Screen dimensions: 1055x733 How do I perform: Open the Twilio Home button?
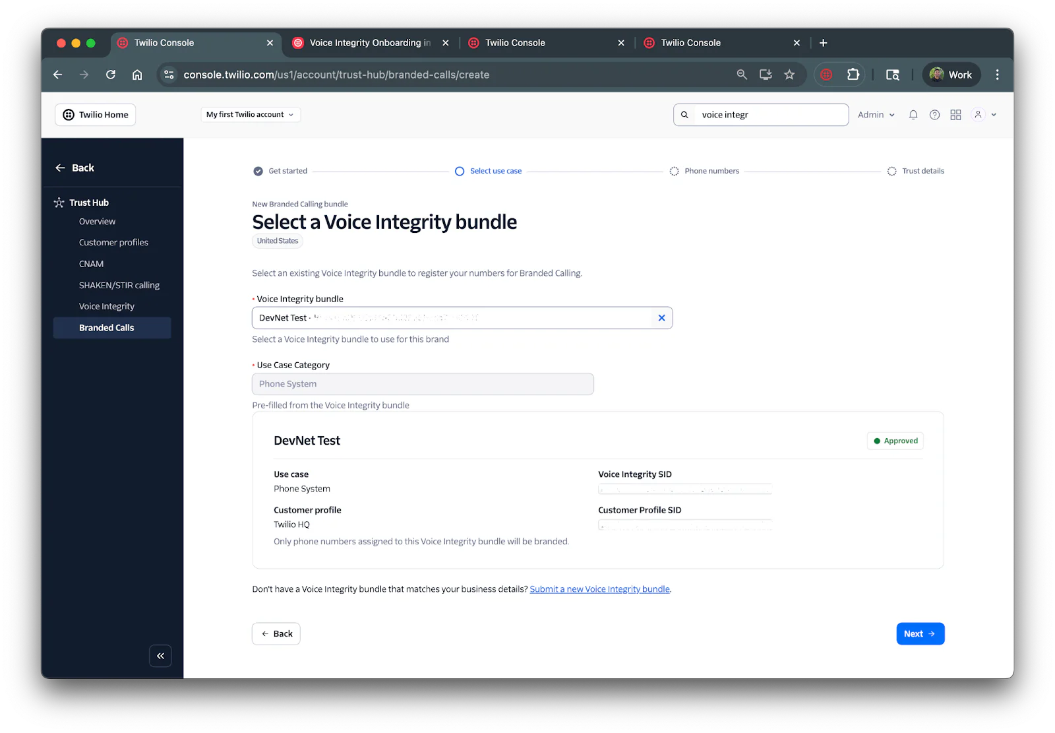pos(94,114)
